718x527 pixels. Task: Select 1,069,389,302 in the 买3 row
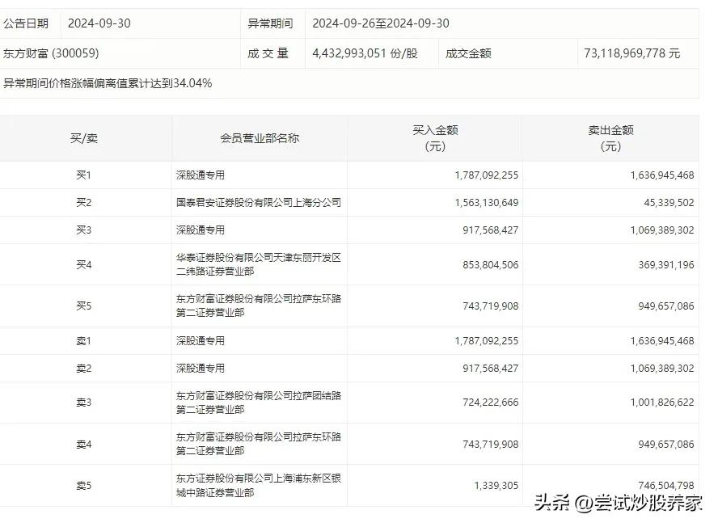click(662, 230)
